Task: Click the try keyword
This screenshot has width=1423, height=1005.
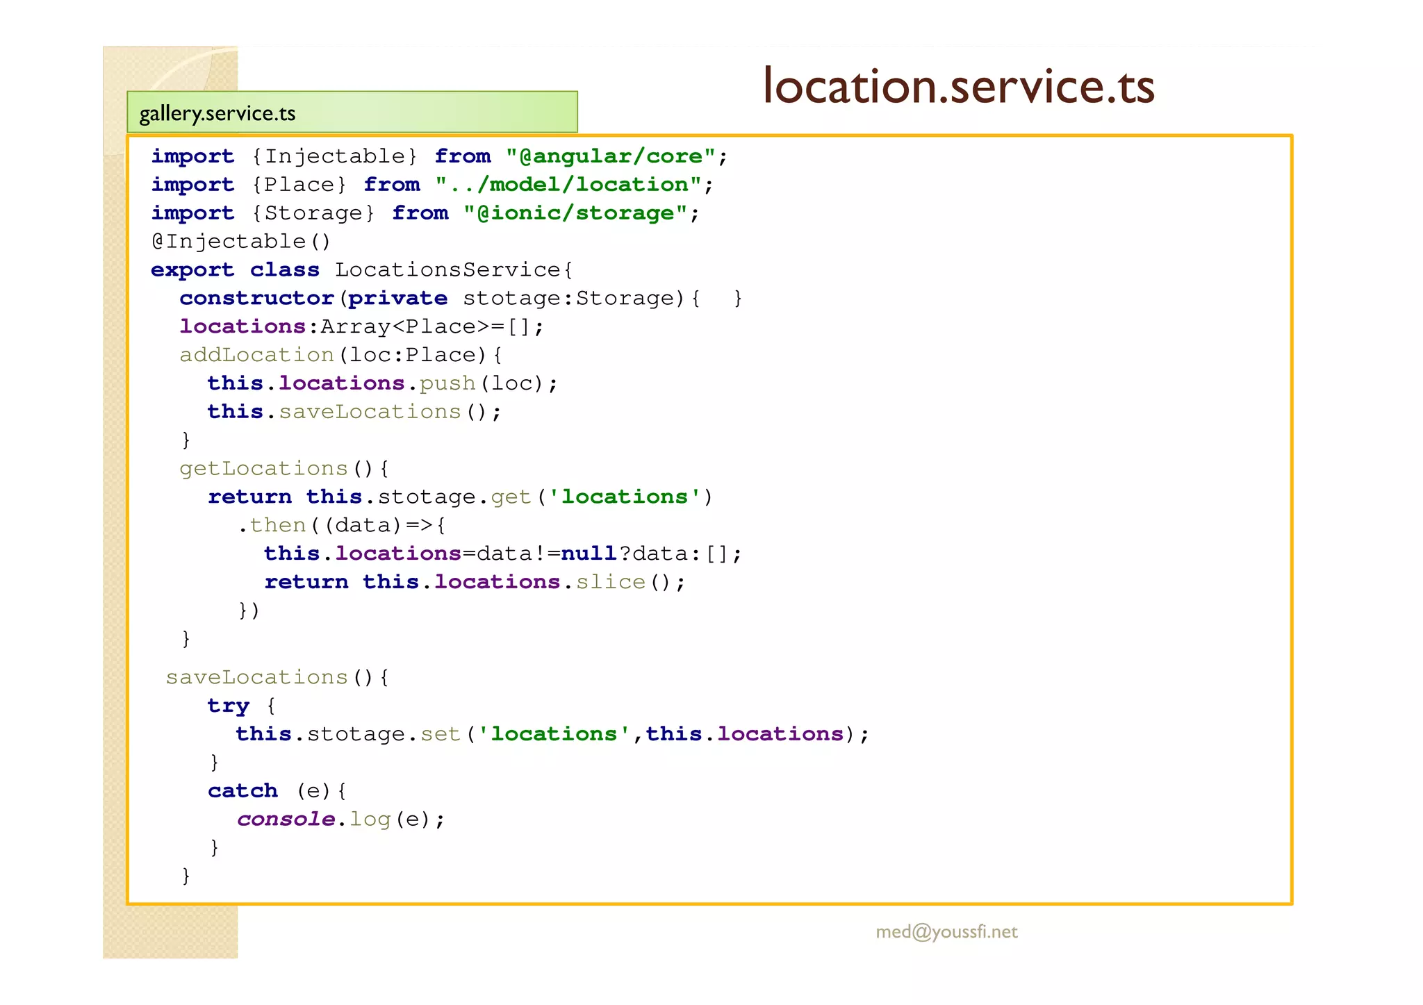Action: tap(228, 706)
